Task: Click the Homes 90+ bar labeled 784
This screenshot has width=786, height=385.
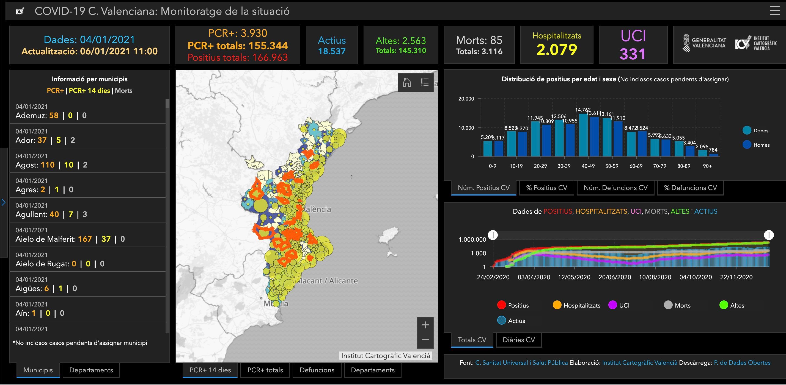Action: [x=713, y=155]
